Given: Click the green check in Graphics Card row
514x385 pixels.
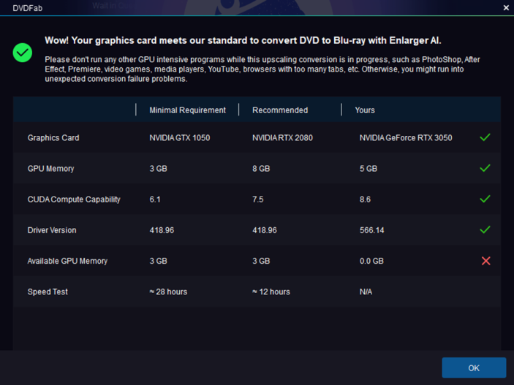Looking at the screenshot, I should pyautogui.click(x=485, y=137).
